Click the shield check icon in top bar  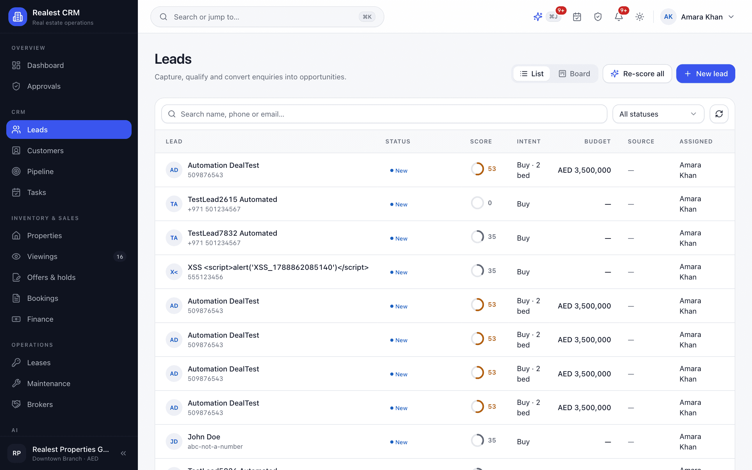(x=598, y=17)
